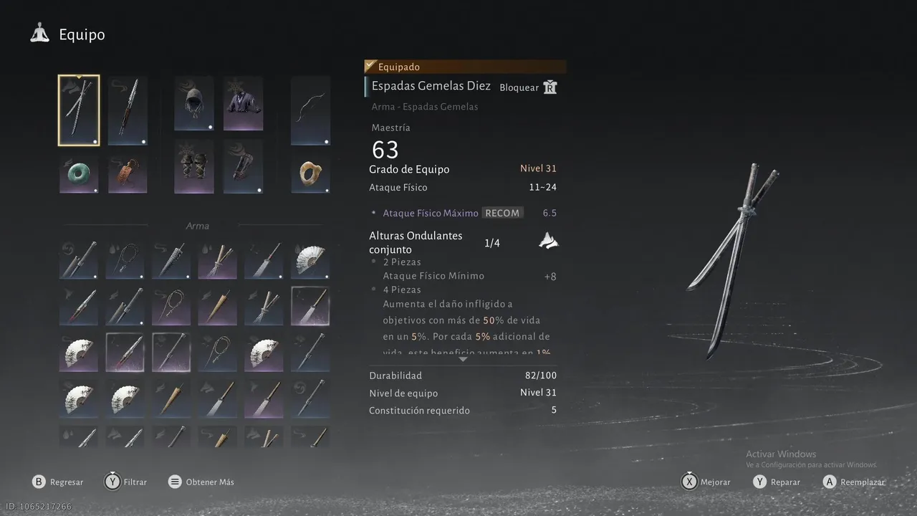Open the equipped arm bracers slot
Viewport: 917px width, 516px height.
(243, 166)
